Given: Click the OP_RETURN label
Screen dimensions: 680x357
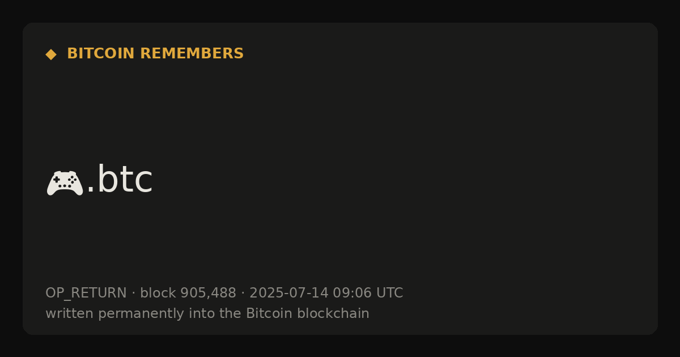Looking at the screenshot, I should click(x=86, y=294).
